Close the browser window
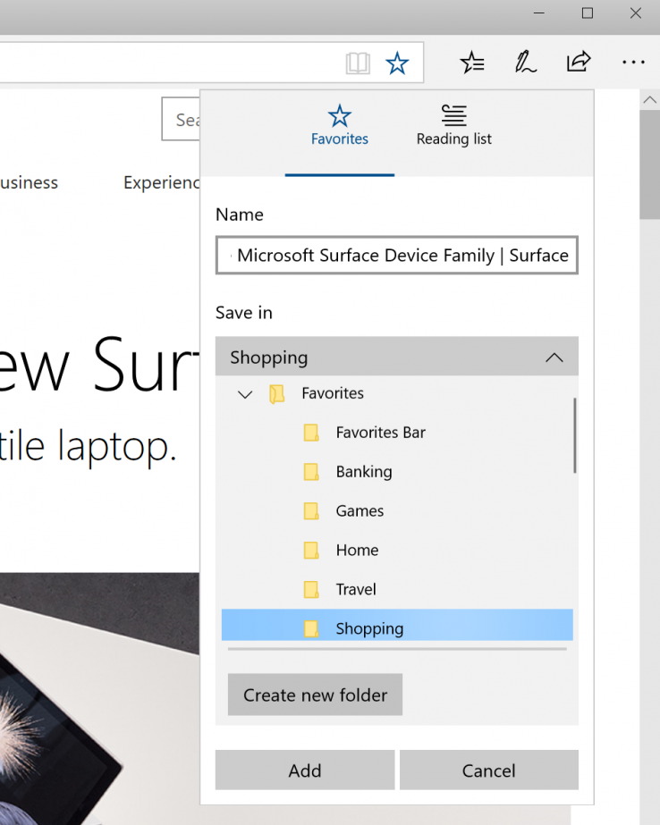 click(636, 13)
